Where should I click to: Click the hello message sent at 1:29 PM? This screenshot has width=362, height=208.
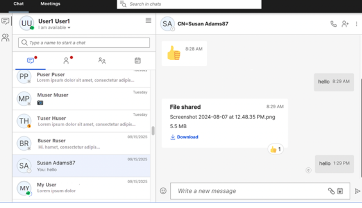tap(334, 164)
